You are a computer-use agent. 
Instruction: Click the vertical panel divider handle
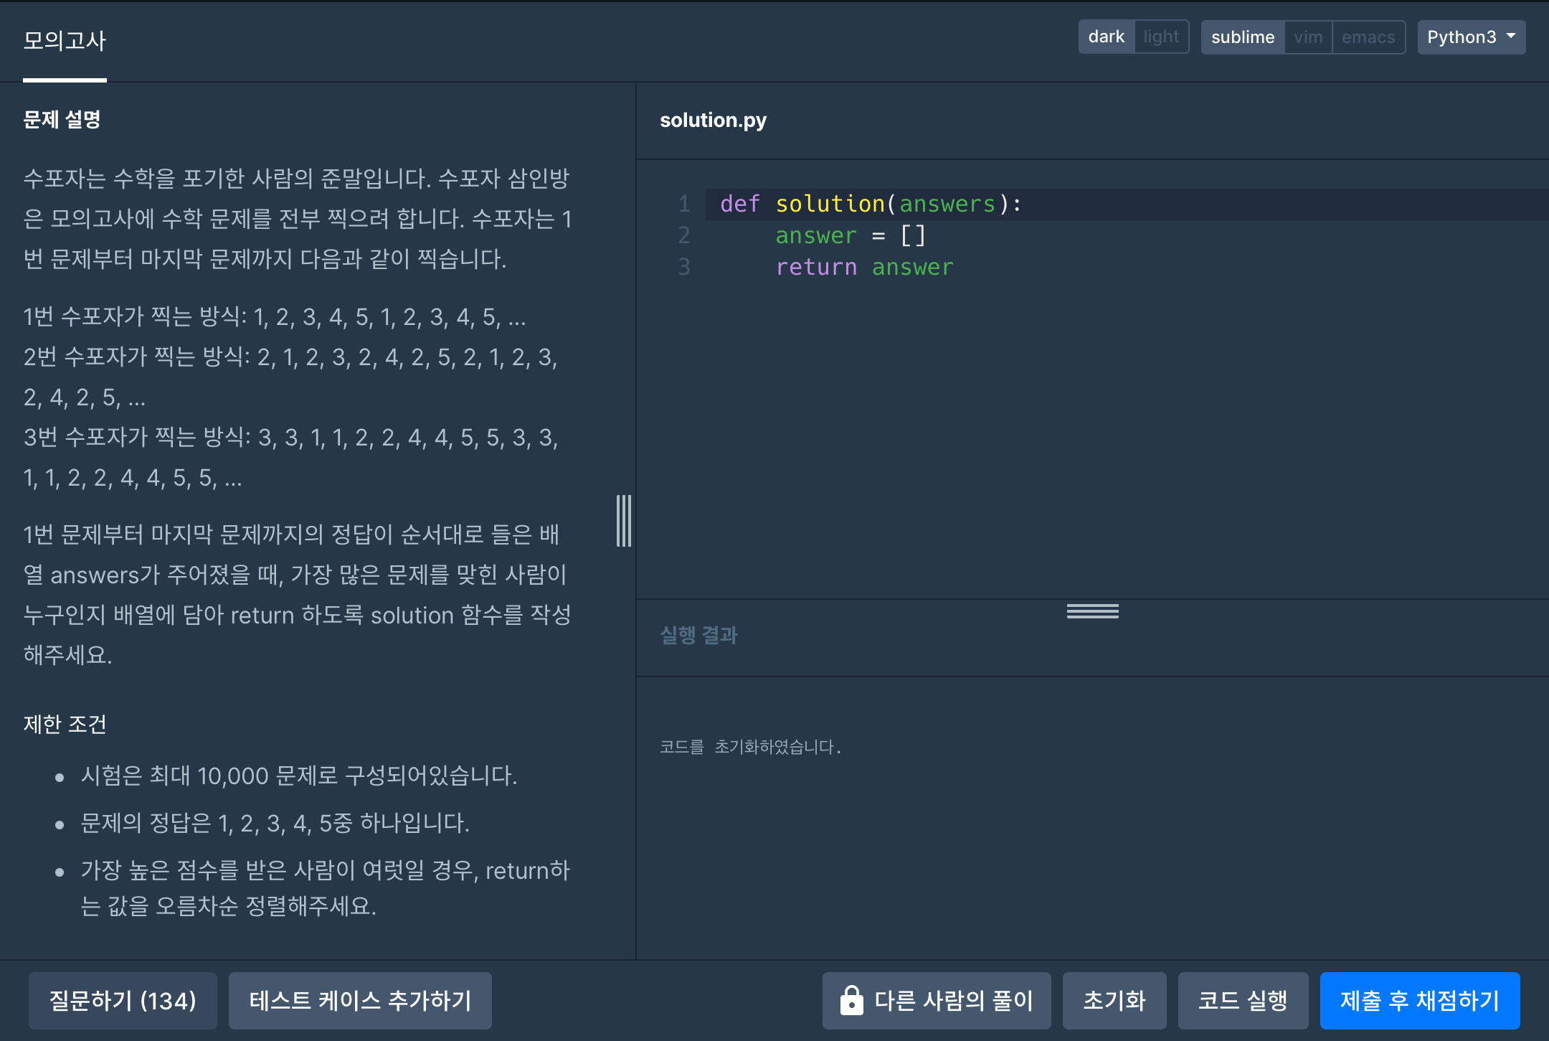(624, 521)
